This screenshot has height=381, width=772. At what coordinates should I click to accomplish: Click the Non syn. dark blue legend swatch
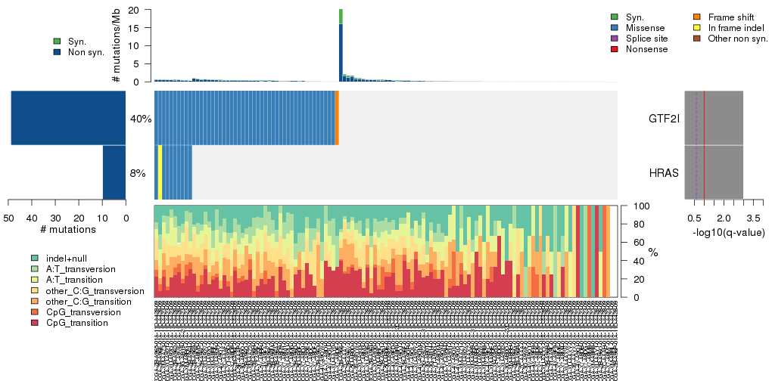pyautogui.click(x=58, y=52)
